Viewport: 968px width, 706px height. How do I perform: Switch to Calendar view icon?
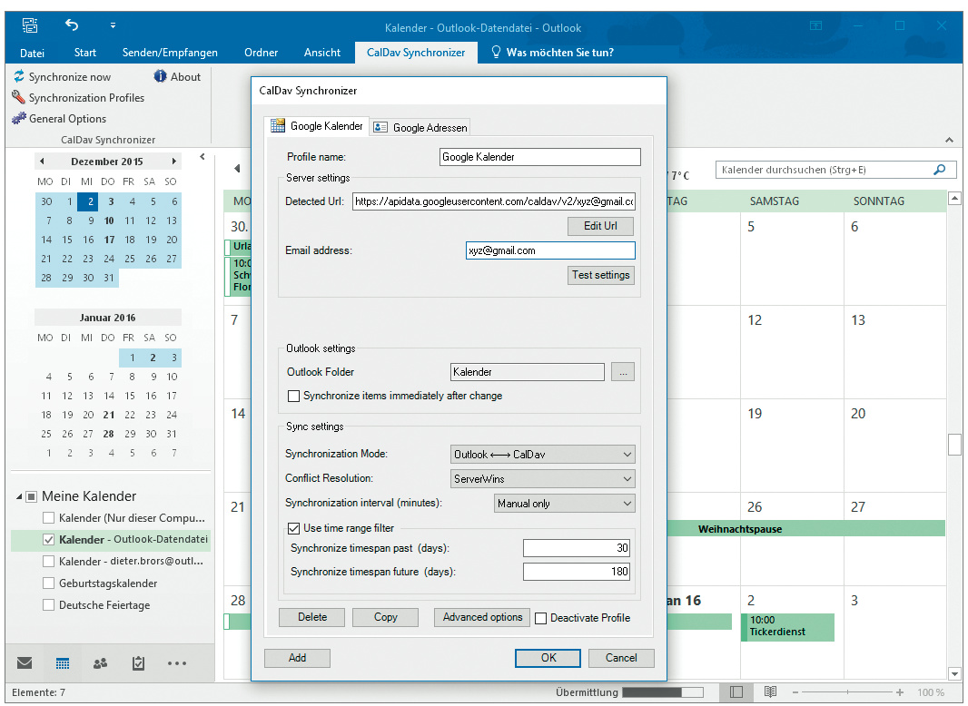[x=63, y=663]
